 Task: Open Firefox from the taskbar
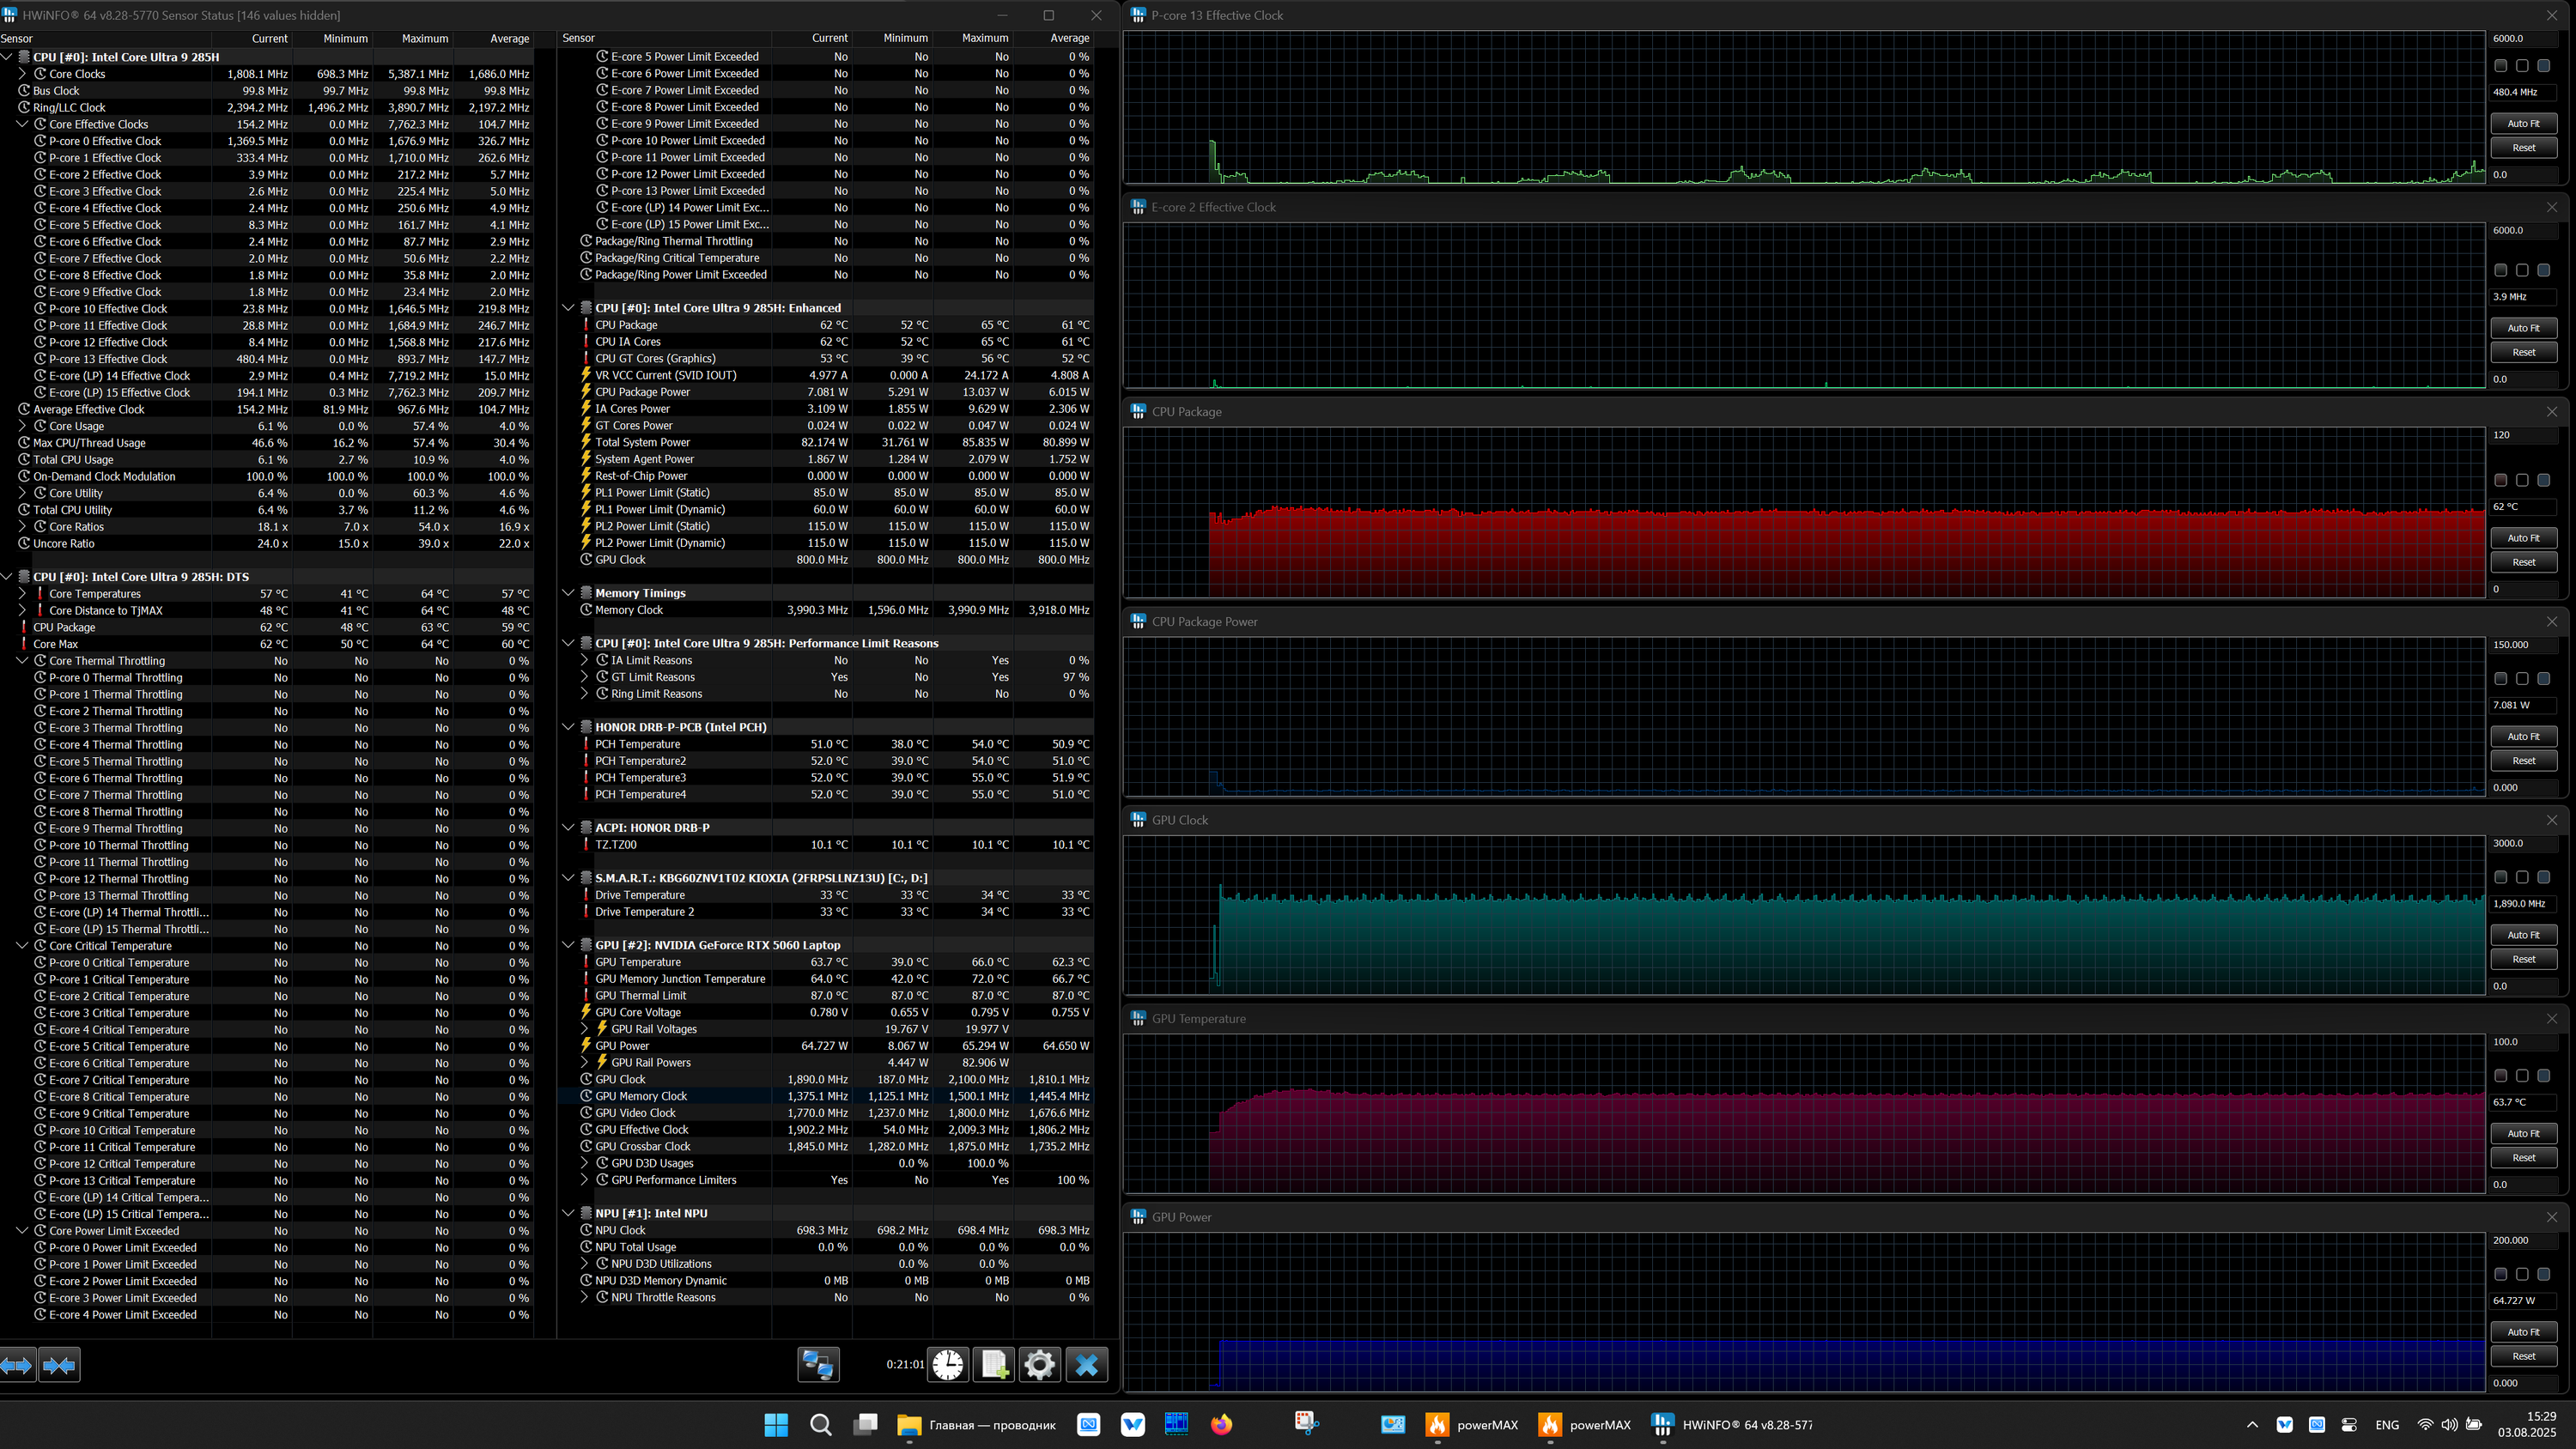(1221, 1425)
